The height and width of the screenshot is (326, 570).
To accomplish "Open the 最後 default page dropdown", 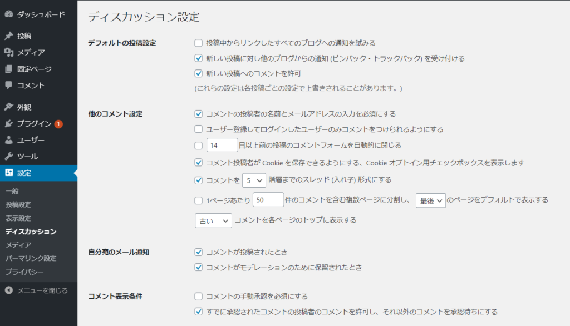I will click(431, 200).
